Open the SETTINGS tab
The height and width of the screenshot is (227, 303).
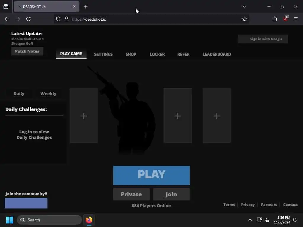tap(103, 54)
